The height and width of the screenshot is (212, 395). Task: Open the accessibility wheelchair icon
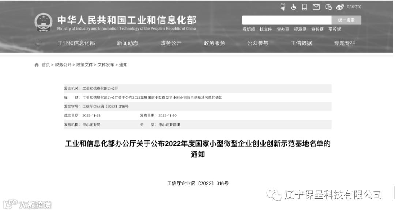tap(293, 7)
